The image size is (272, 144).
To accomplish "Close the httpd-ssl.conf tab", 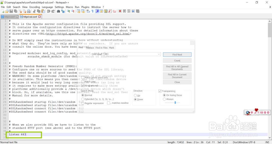I will (x=39, y=17).
